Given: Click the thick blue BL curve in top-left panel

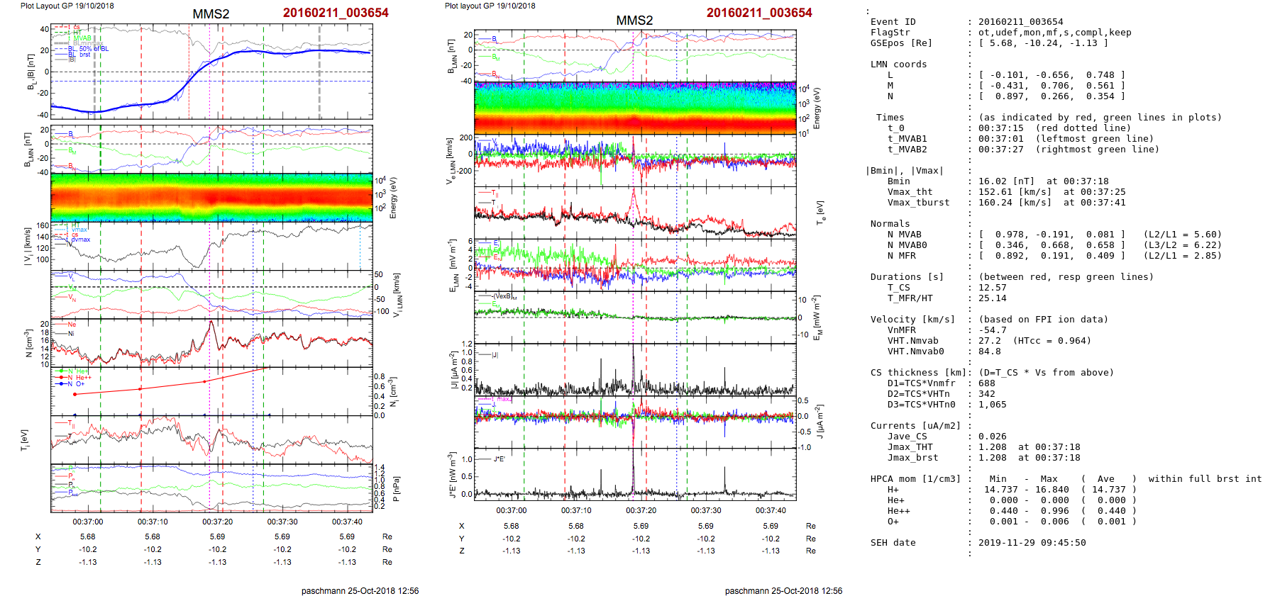Looking at the screenshot, I should pyautogui.click(x=284, y=51).
